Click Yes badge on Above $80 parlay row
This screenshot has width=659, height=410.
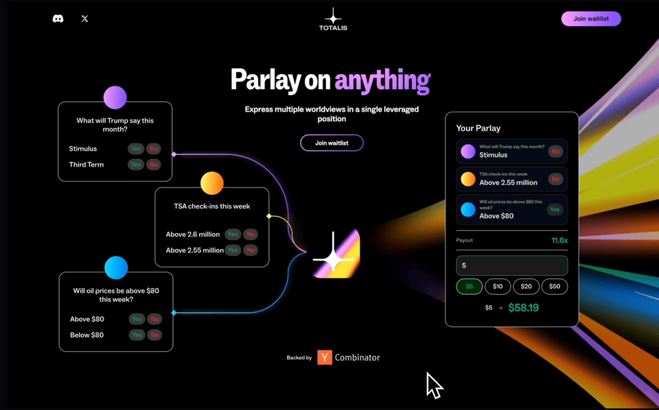[x=555, y=209]
